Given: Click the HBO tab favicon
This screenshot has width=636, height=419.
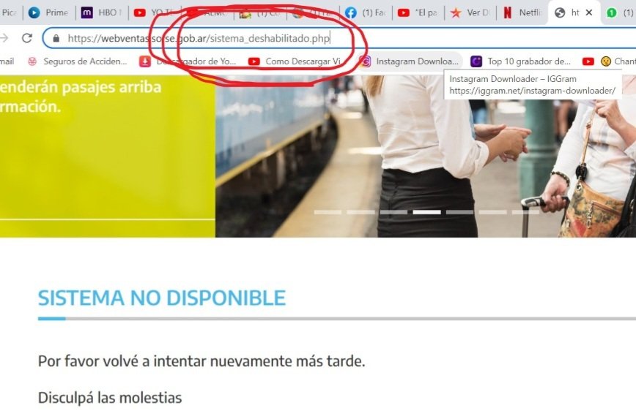Looking at the screenshot, I should pyautogui.click(x=86, y=12).
